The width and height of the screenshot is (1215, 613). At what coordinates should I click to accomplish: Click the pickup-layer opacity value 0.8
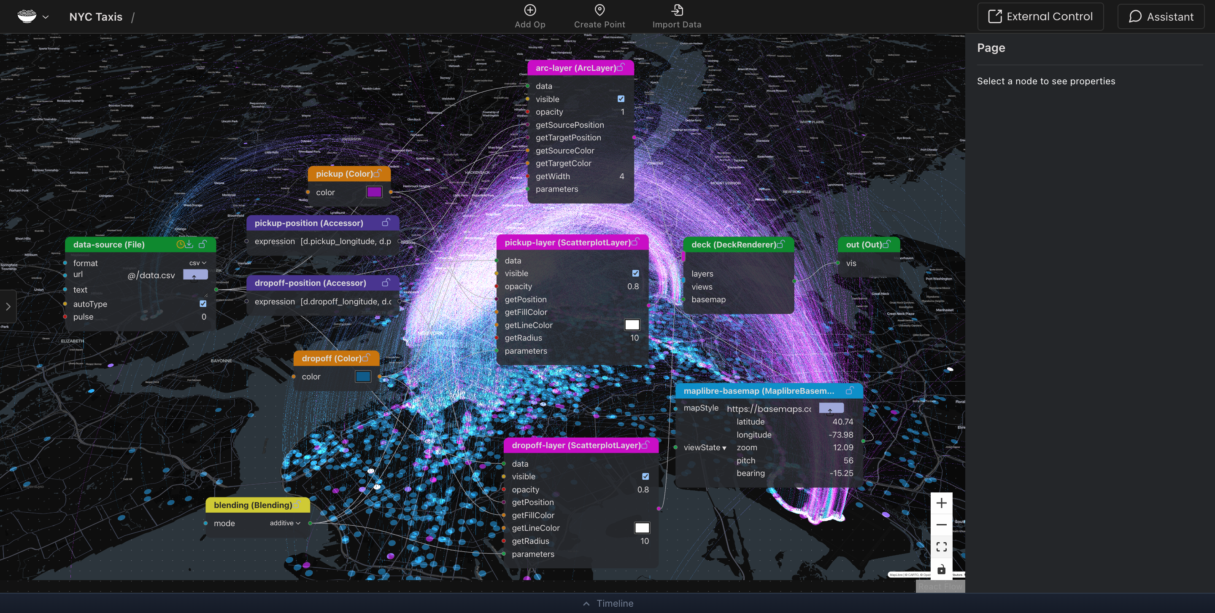(x=633, y=287)
